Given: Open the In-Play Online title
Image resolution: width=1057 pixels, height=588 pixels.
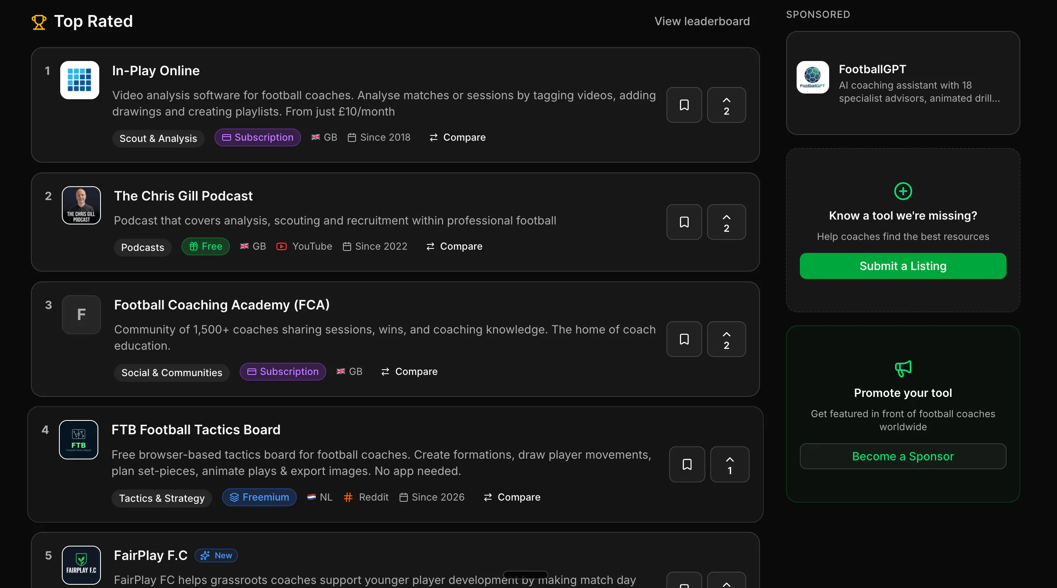Looking at the screenshot, I should (x=156, y=70).
